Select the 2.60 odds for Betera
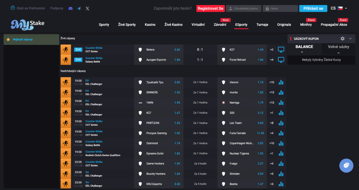This screenshot has height=190, width=359. pos(177,50)
